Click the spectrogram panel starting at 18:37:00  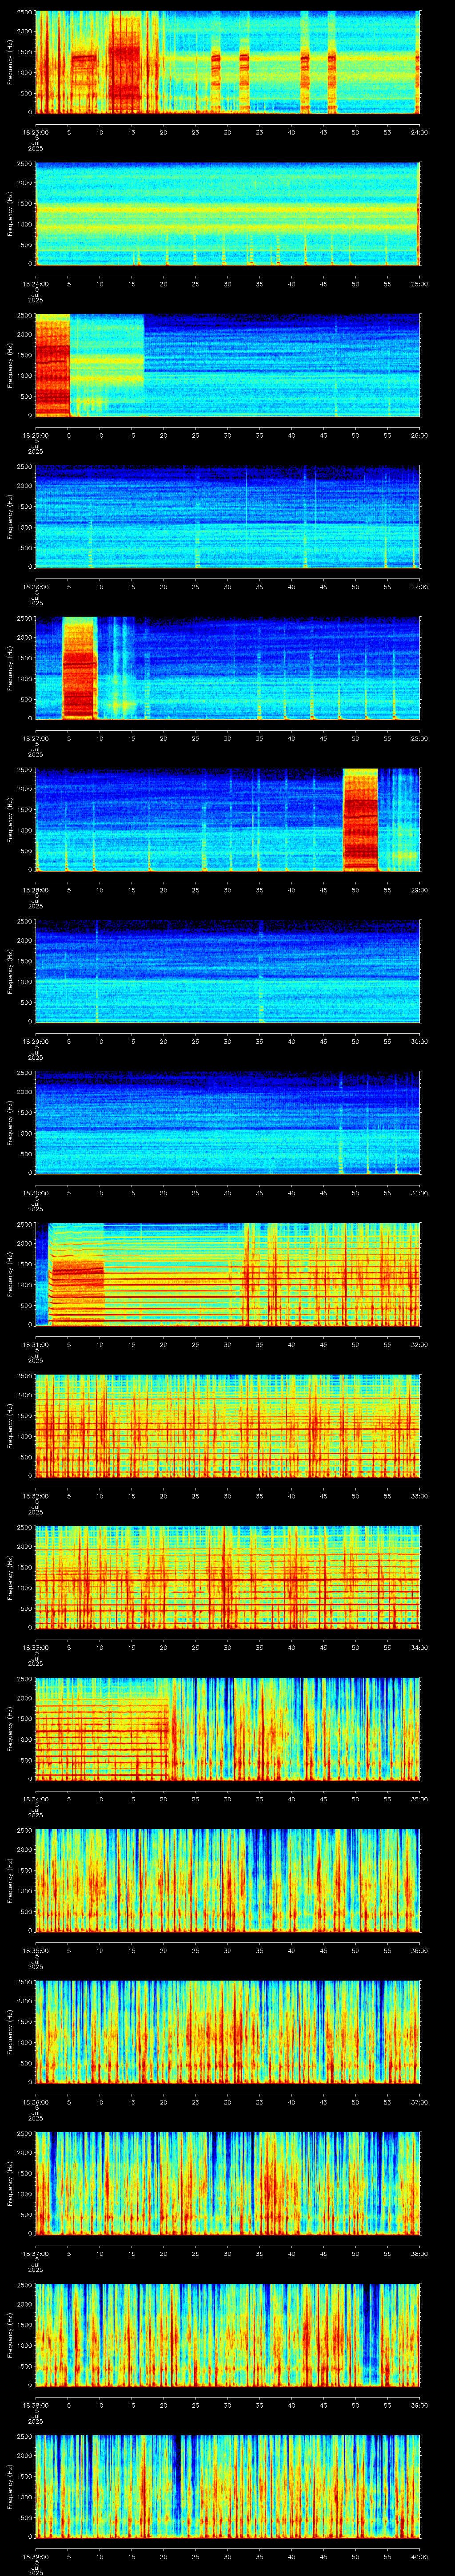click(x=227, y=2183)
